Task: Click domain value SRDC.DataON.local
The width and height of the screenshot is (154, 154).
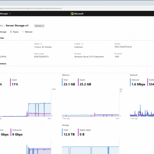Action: coord(123,47)
